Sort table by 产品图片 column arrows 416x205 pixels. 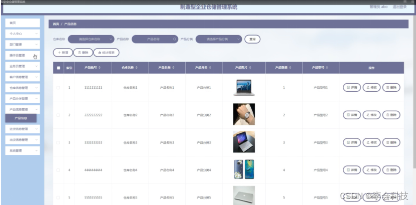pos(250,68)
